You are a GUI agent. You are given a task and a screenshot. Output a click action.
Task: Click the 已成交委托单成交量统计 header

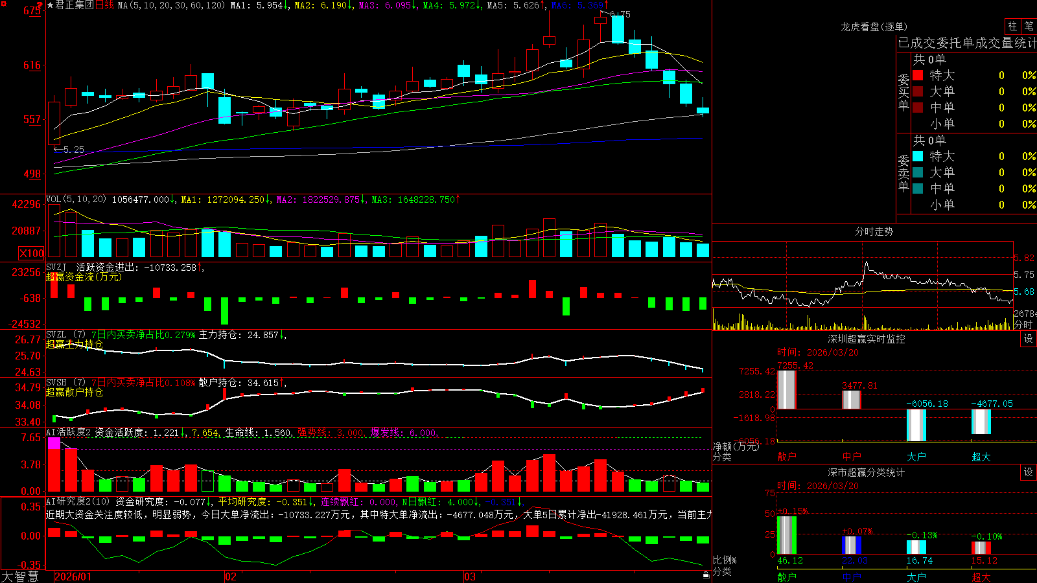[x=967, y=43]
